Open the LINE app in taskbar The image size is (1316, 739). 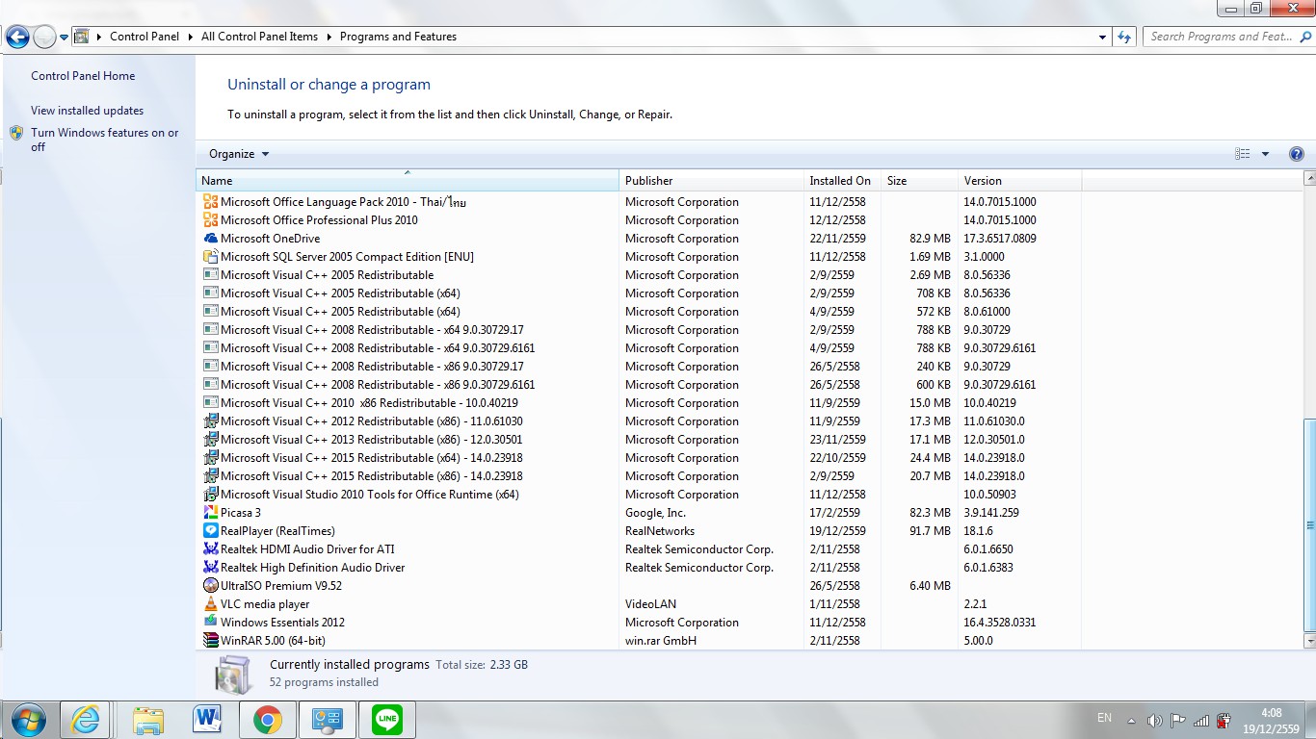(387, 719)
